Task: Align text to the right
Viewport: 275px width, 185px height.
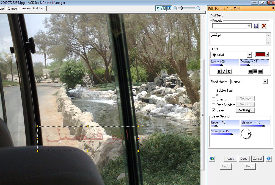Action: 260,72
